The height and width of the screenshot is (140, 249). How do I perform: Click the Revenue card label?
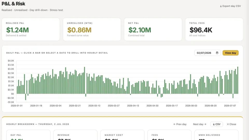[x=64, y=135]
